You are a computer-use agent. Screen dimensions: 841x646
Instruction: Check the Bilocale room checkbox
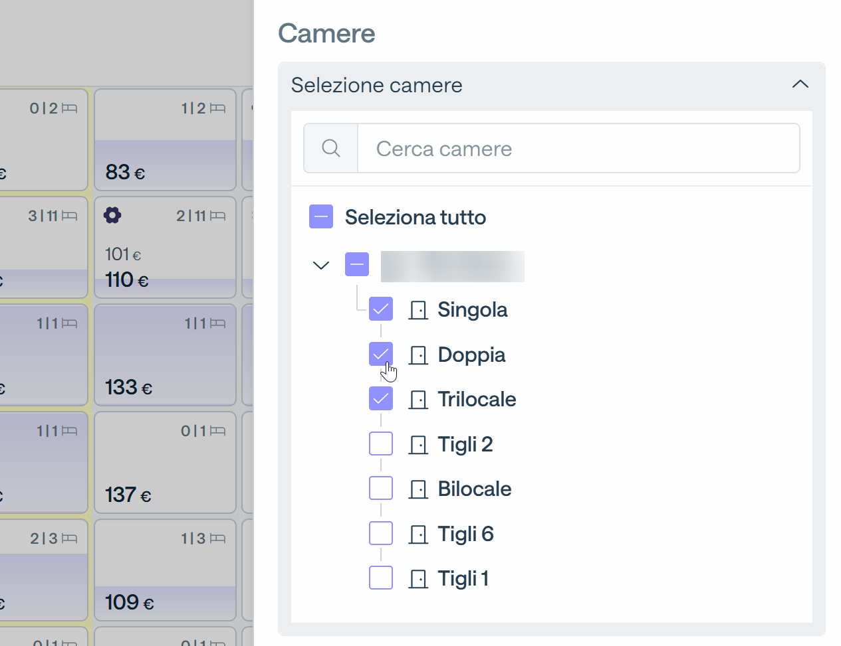(381, 488)
